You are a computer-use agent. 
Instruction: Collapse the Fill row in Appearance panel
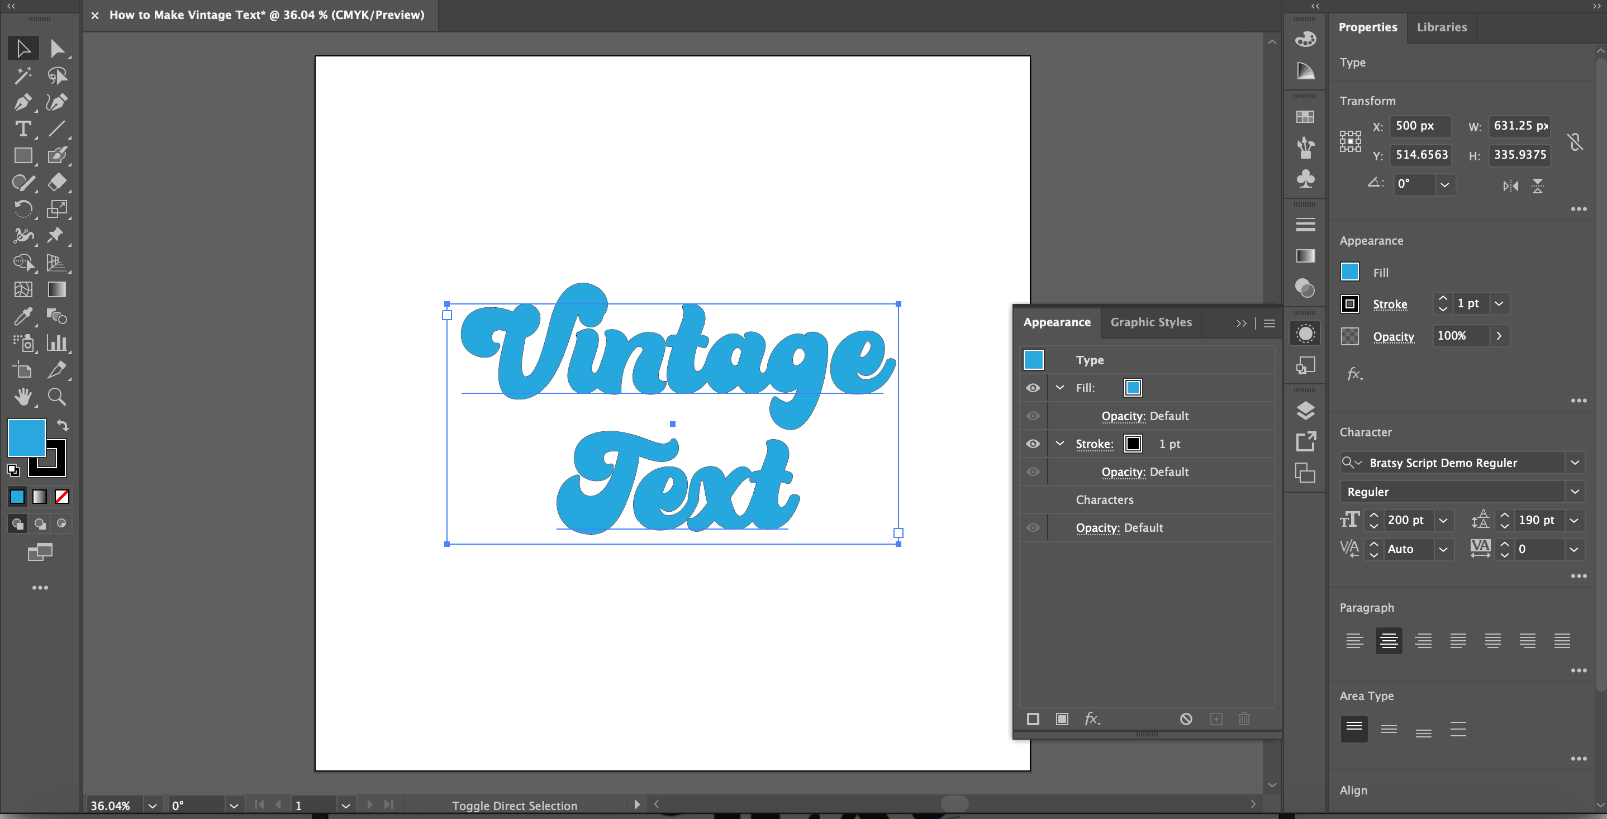point(1060,387)
